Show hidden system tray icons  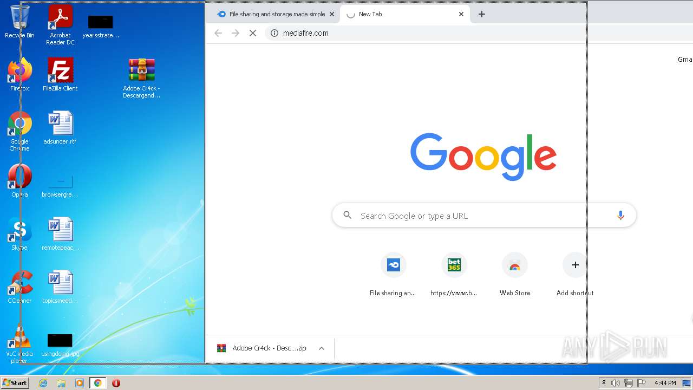[604, 382]
